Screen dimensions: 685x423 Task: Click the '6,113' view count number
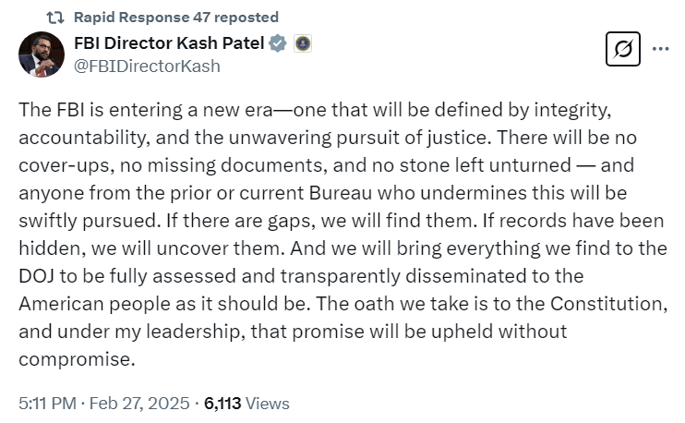coord(222,403)
